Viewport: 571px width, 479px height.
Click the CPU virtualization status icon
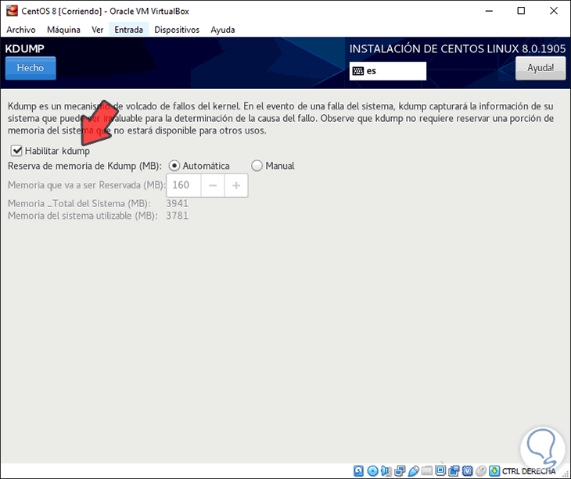point(468,471)
